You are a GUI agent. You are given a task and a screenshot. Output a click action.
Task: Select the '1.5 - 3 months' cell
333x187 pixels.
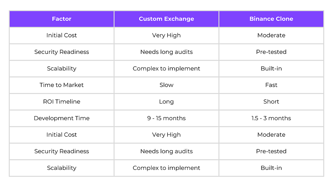[x=271, y=118]
